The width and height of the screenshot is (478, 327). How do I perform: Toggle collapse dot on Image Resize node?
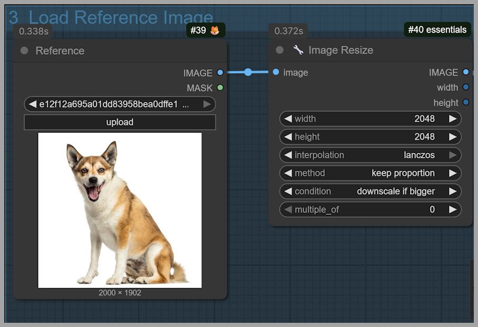tap(280, 50)
